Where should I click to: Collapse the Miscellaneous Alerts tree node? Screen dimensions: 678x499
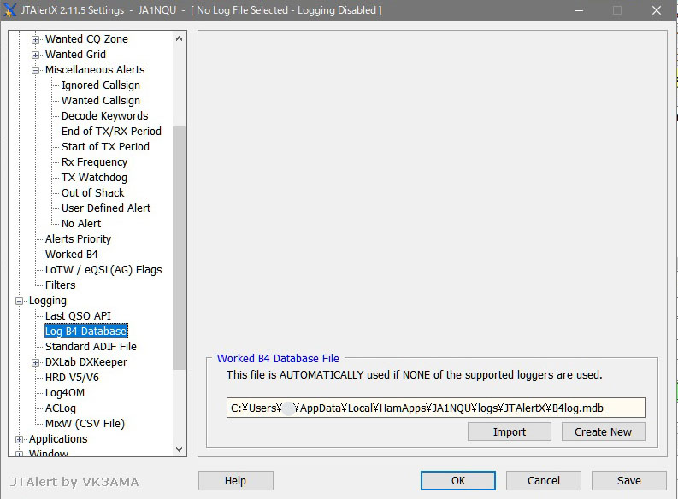coord(36,70)
